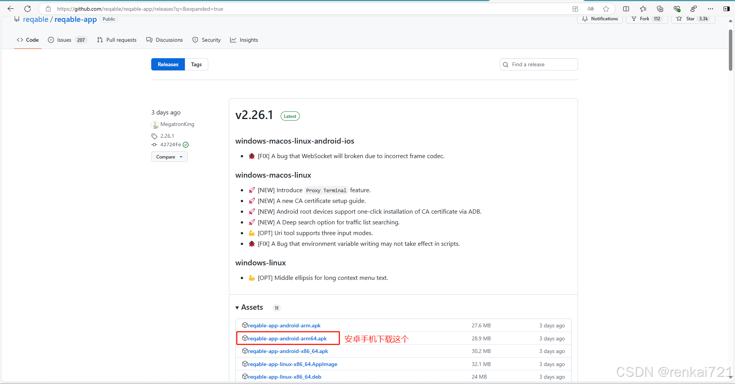The width and height of the screenshot is (735, 384).
Task: Click the 30.2 MB file size
Action: [481, 351]
